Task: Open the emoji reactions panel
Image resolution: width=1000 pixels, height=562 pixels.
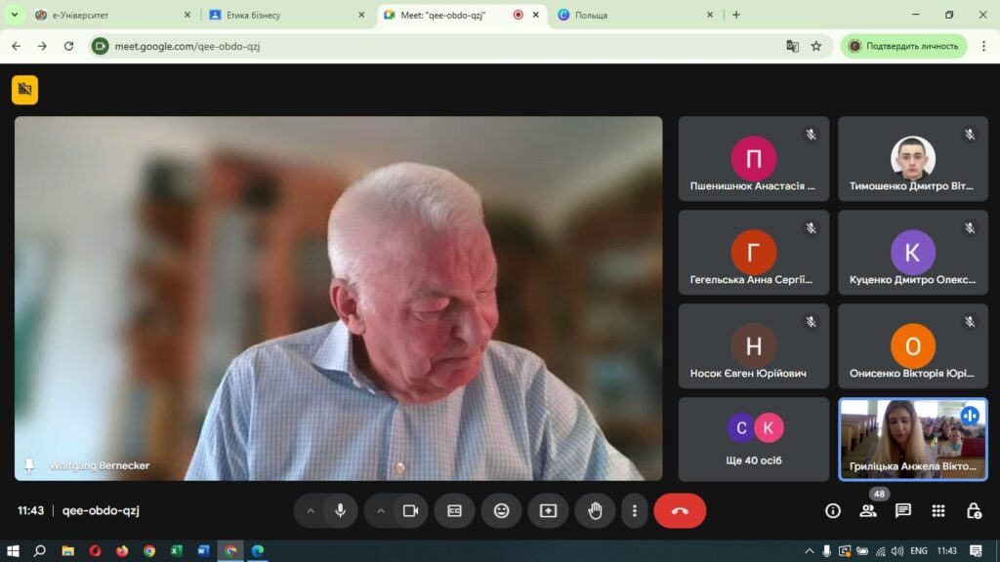Action: [501, 510]
